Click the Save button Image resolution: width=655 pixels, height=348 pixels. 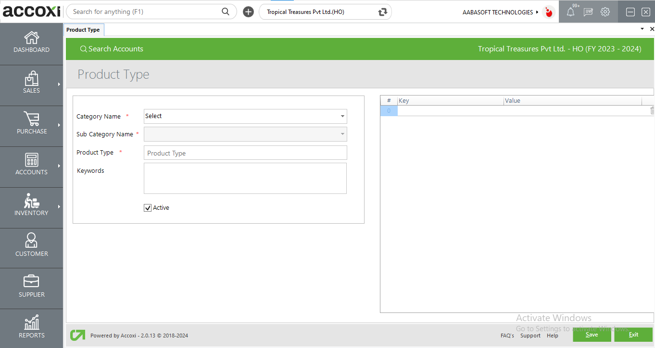(x=592, y=335)
